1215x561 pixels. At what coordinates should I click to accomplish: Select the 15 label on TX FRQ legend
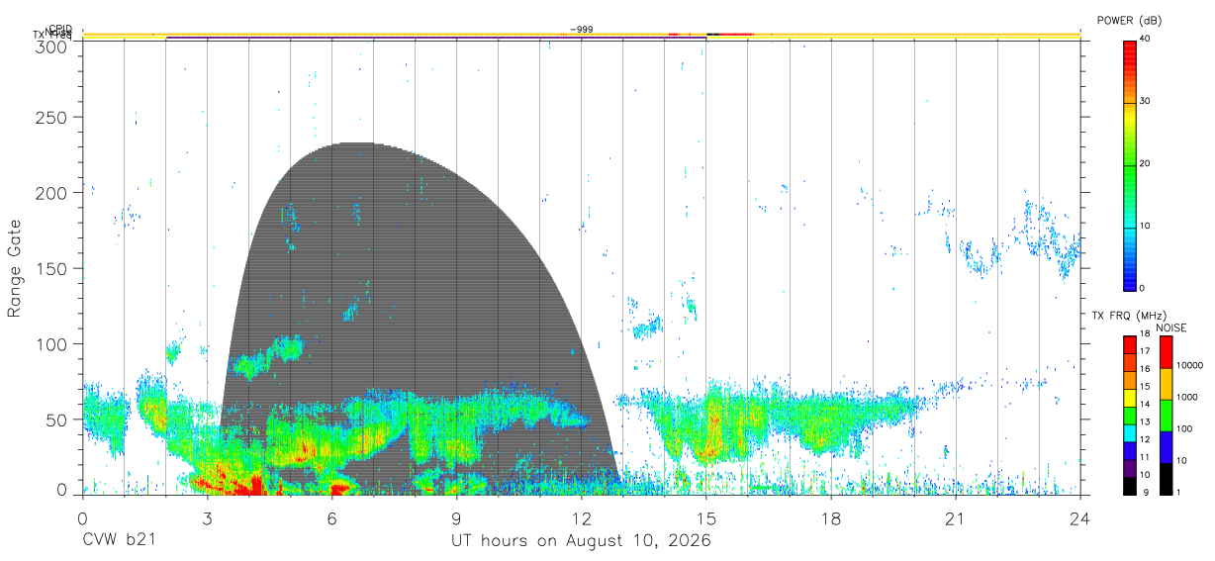[1145, 387]
